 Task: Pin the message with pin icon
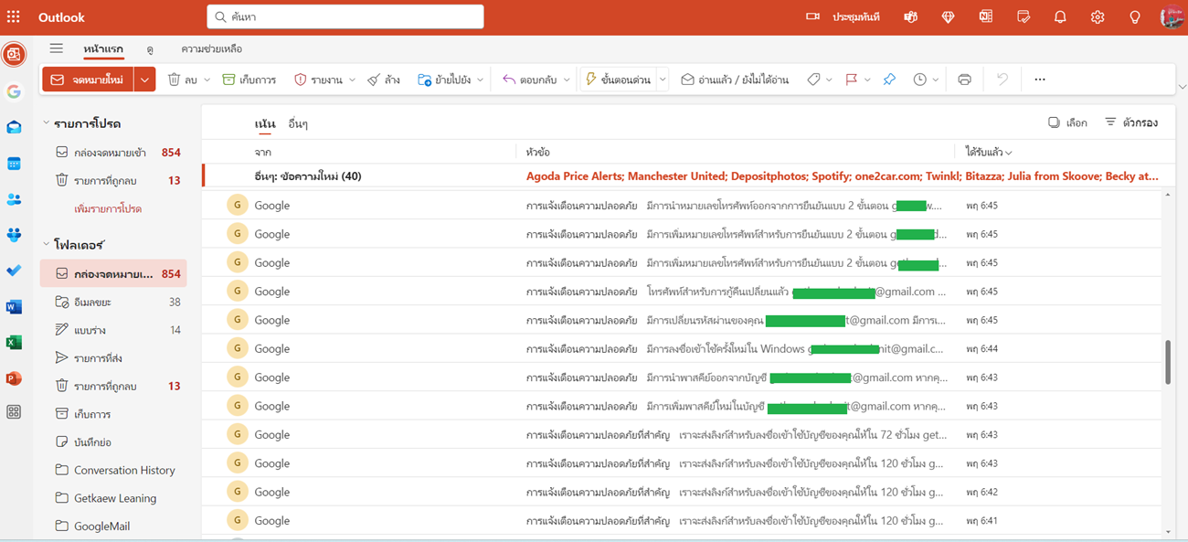[889, 80]
